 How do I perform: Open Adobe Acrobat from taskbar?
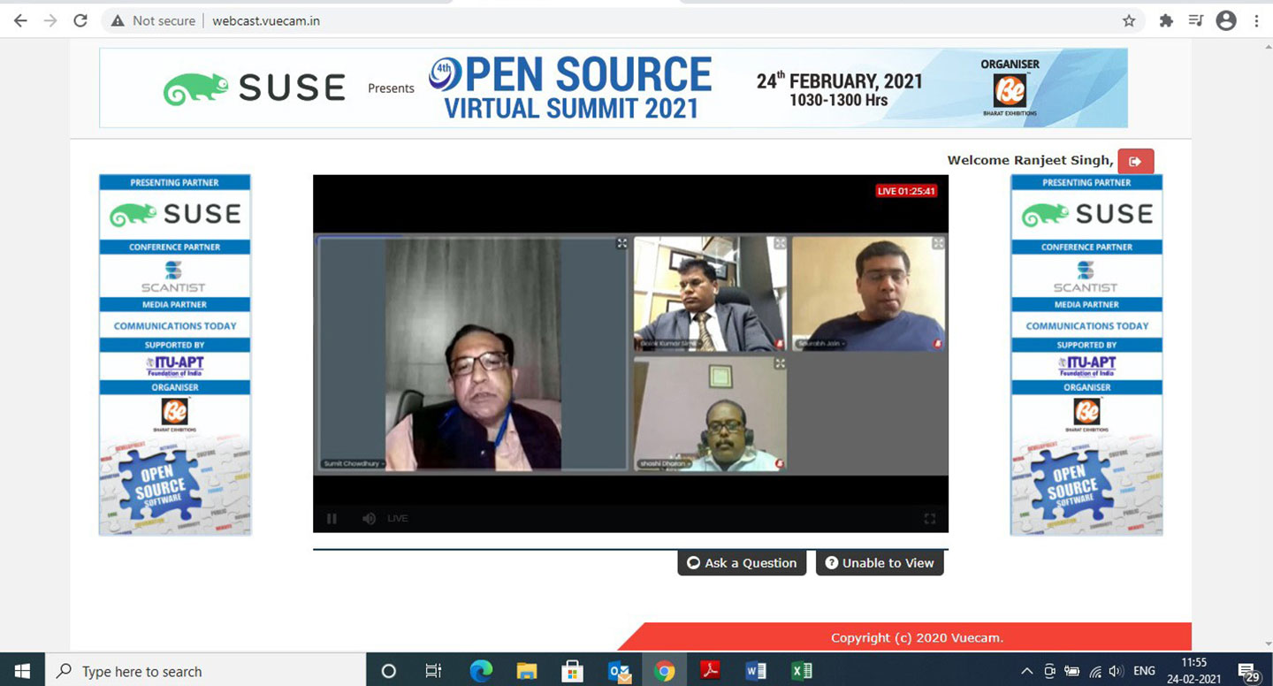point(711,671)
